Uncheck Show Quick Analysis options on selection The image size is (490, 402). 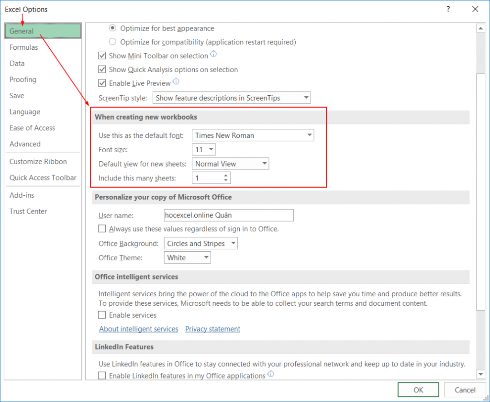[x=102, y=69]
